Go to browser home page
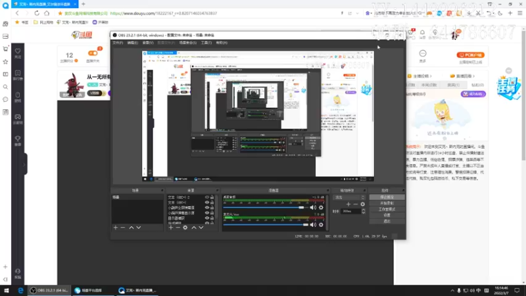 click(47, 13)
